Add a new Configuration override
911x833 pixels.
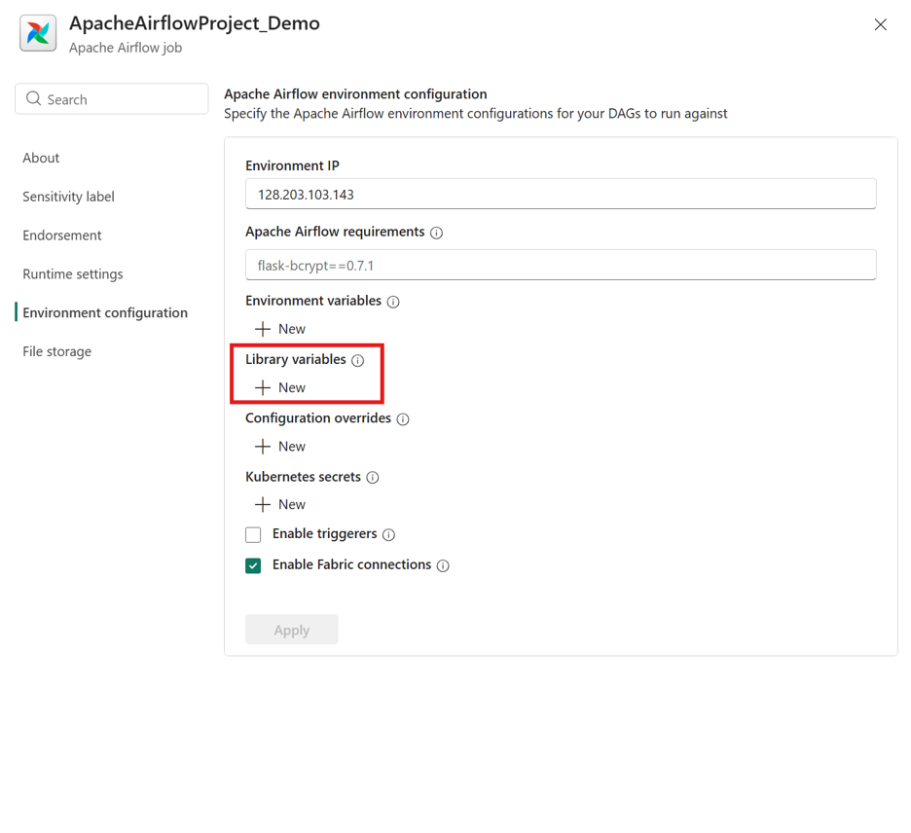tap(280, 446)
